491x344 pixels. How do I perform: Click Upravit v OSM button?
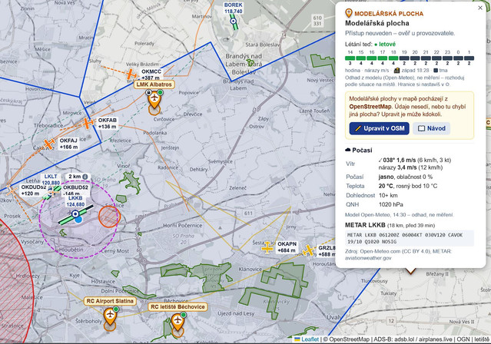click(380, 128)
